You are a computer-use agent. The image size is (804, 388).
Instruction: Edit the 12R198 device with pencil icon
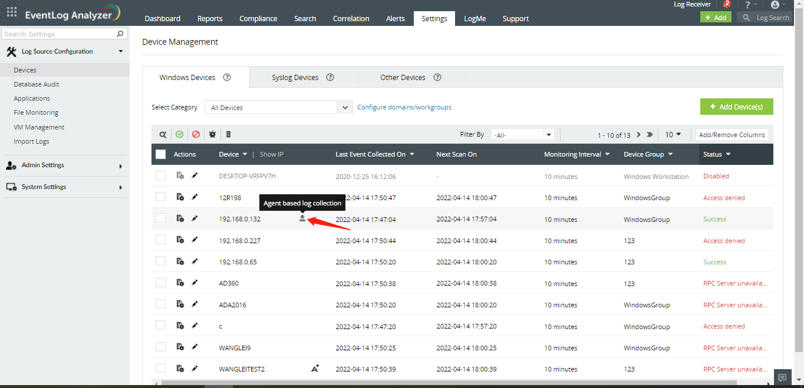(x=195, y=197)
